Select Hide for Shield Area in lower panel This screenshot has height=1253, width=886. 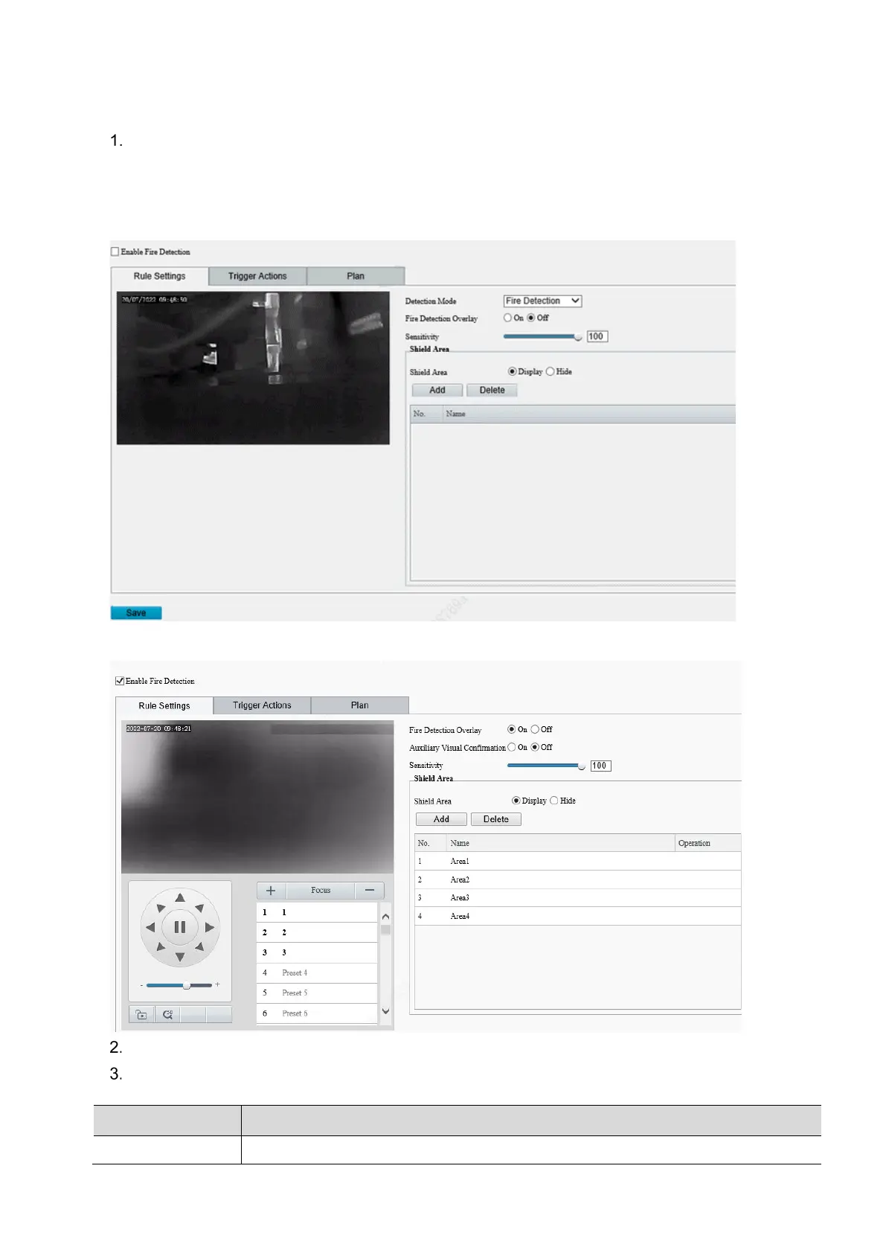pyautogui.click(x=554, y=801)
